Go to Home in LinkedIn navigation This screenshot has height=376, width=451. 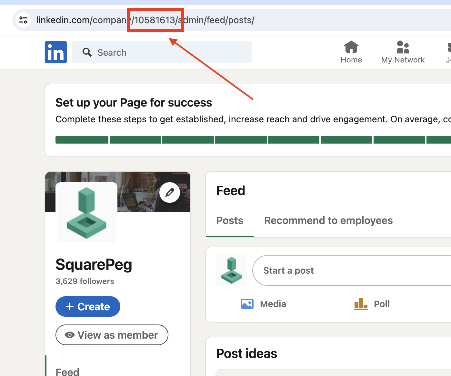(x=351, y=52)
